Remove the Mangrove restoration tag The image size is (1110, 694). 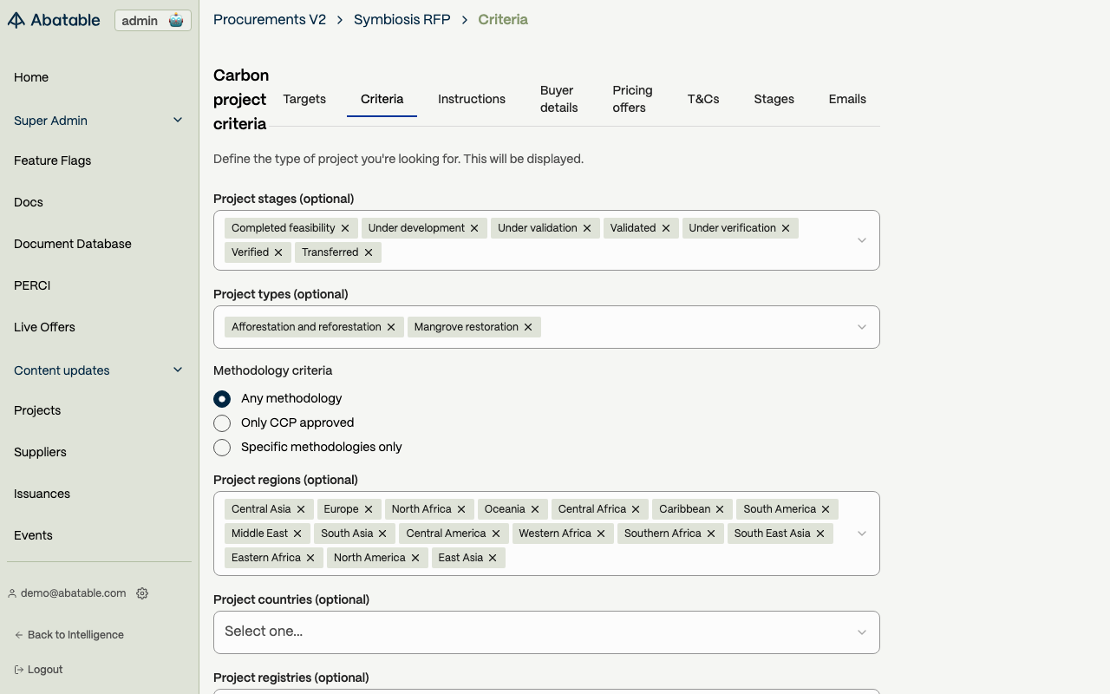[528, 327]
